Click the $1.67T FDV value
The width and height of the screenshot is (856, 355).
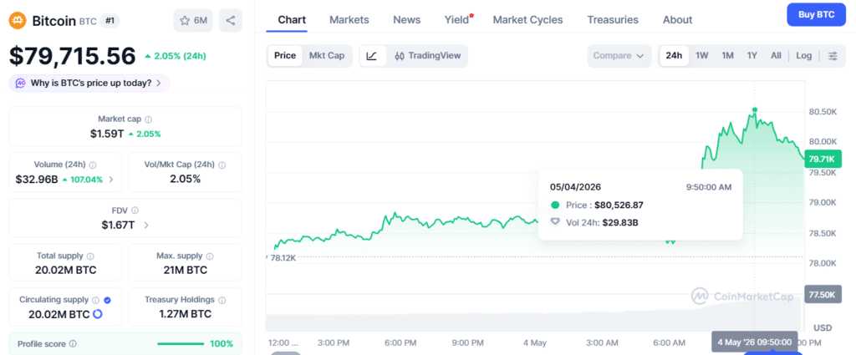click(118, 225)
